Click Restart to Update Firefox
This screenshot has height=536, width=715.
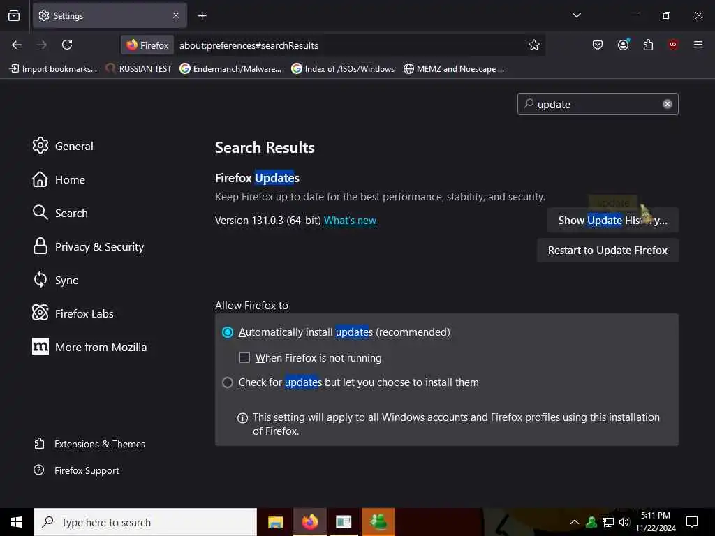(607, 251)
